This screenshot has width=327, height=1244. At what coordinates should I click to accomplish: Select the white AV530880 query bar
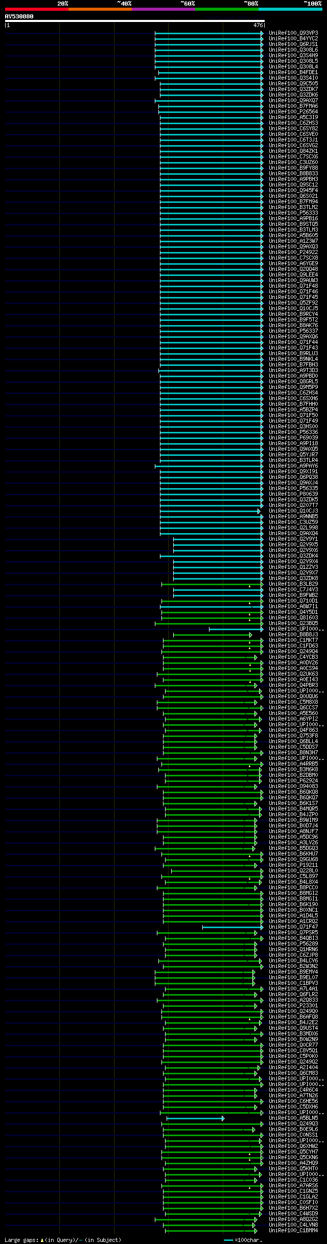click(x=134, y=21)
